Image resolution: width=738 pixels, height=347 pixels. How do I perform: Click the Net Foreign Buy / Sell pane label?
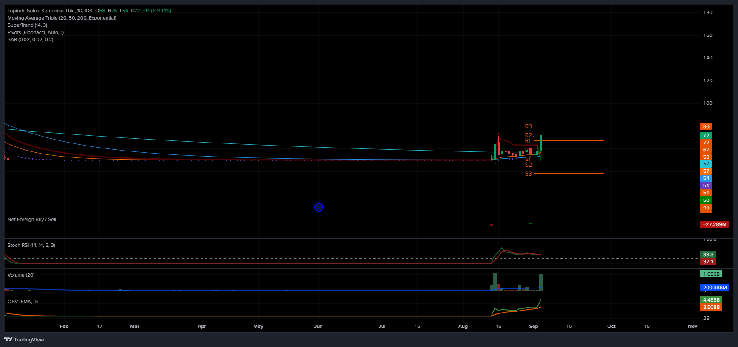click(32, 219)
